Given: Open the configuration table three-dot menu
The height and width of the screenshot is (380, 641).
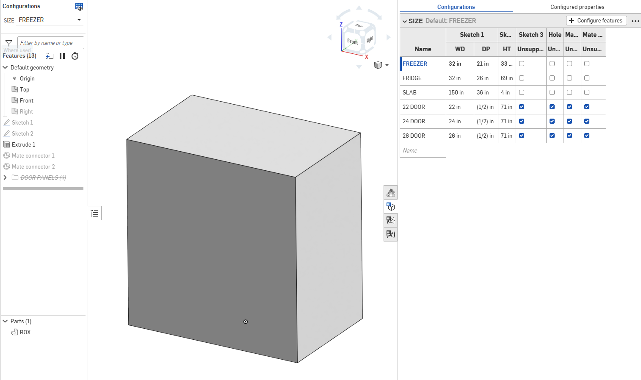Looking at the screenshot, I should (x=635, y=21).
